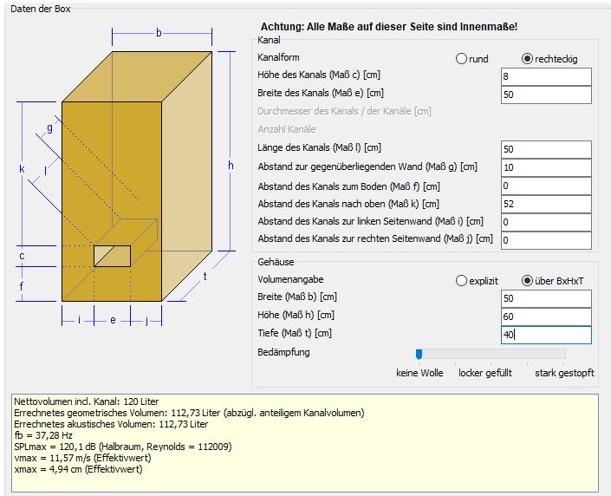The height and width of the screenshot is (496, 611).
Task: Click dimension label 'b' atop the diagram
Action: click(159, 33)
